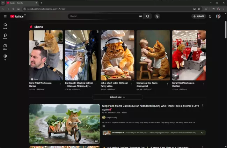The height and width of the screenshot is (148, 227).
Task: Go forward in browser history
Action: [8, 9]
